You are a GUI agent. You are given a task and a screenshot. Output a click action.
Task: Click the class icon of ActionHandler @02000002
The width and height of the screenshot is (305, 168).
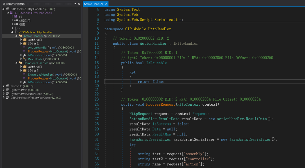(20, 36)
